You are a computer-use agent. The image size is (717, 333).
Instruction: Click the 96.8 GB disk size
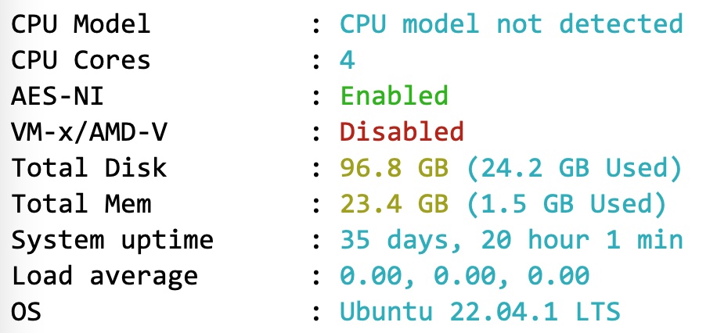(x=394, y=168)
